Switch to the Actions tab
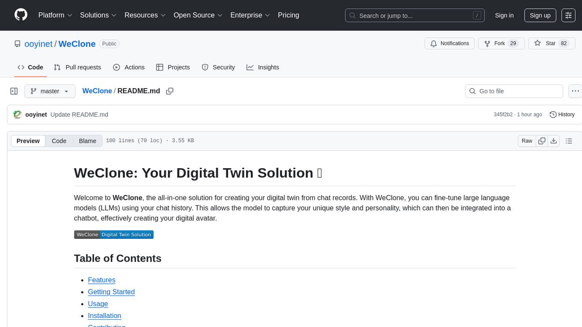 (129, 67)
